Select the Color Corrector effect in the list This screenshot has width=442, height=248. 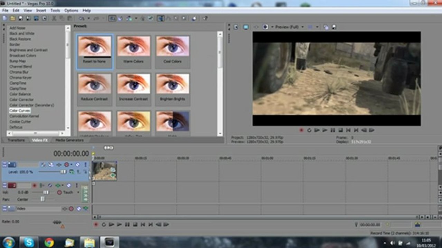[21, 100]
